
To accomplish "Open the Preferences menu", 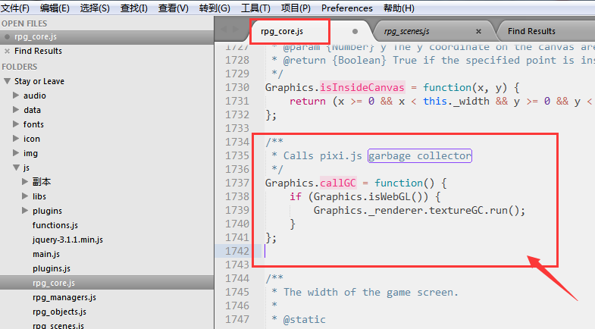I will click(347, 8).
